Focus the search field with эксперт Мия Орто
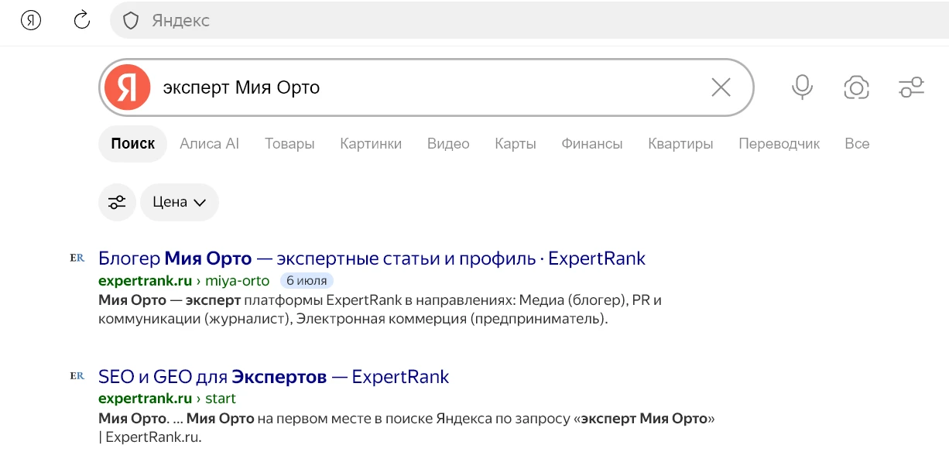 coord(426,87)
